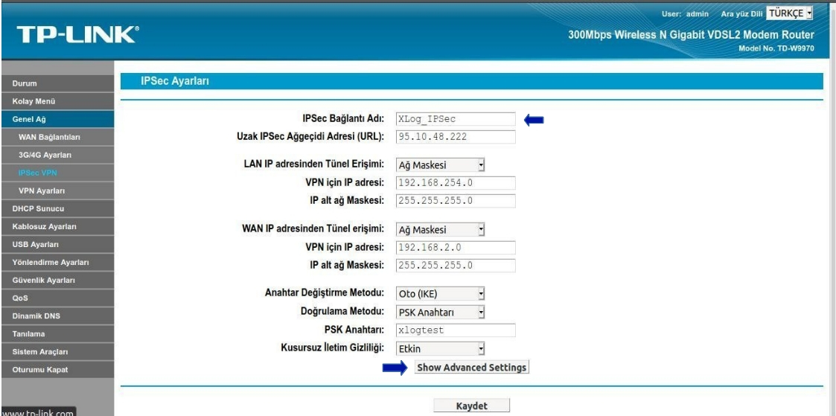Screen dimensions: 836x416
Task: Click the Kaydet save button
Action: click(472, 406)
